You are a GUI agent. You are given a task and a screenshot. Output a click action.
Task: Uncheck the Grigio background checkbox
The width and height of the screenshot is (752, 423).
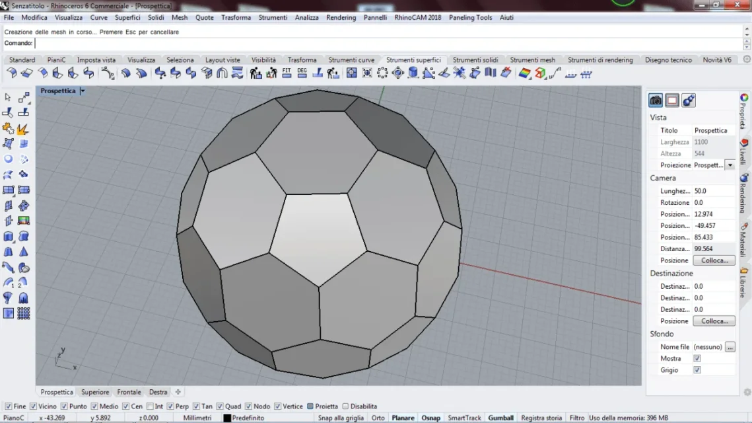pyautogui.click(x=697, y=370)
